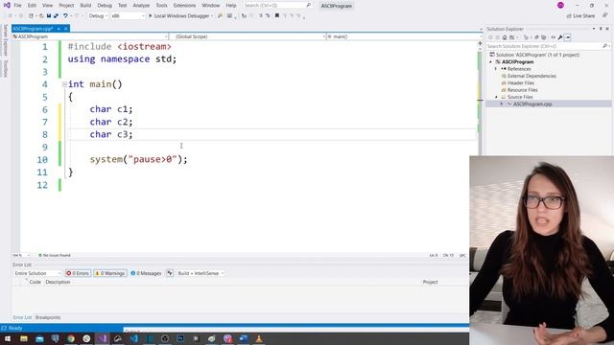Image resolution: width=614 pixels, height=345 pixels.
Task: Switch to the Error List tab
Action: click(x=22, y=317)
